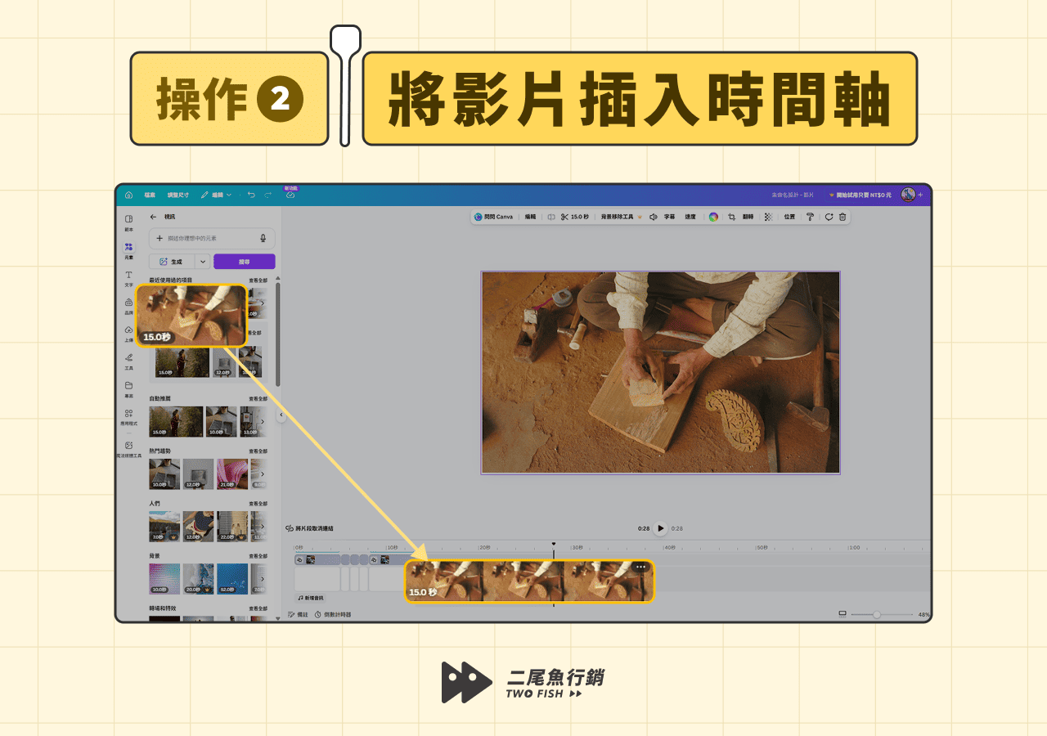Focus the element description search field
1047x736 pixels.
click(211, 238)
